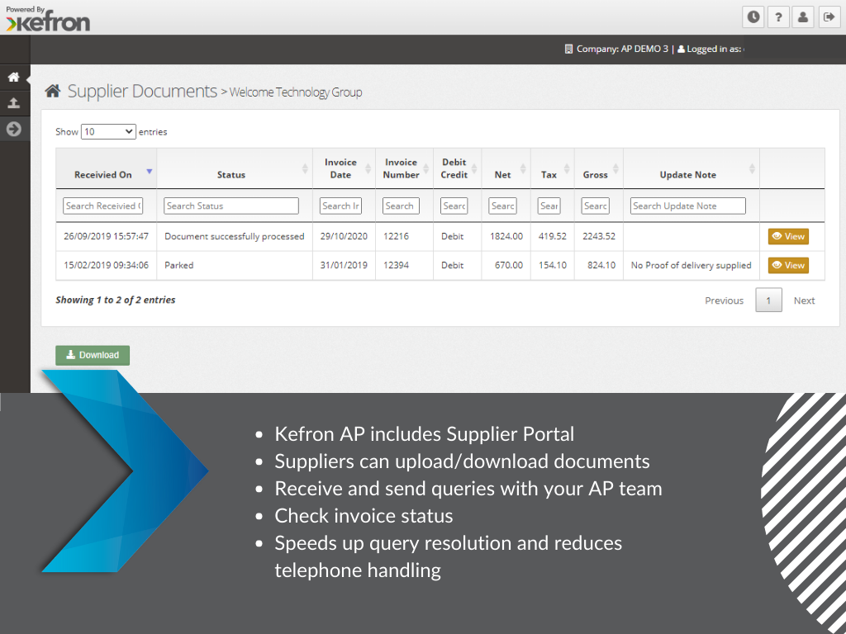Viewport: 846px width, 634px height.
Task: Focus the Tax search field
Action: pos(549,206)
